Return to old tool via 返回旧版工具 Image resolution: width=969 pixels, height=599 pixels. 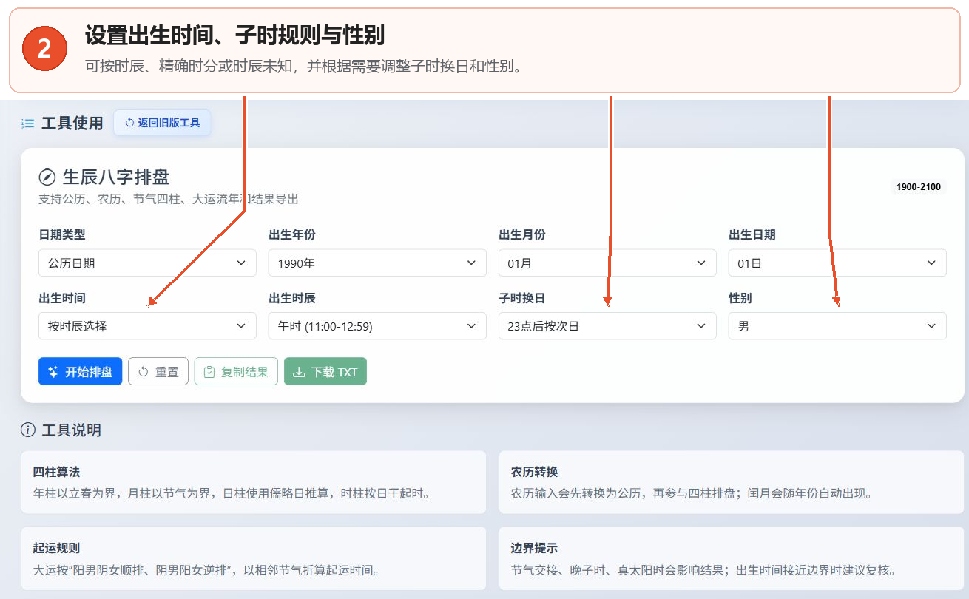point(162,123)
